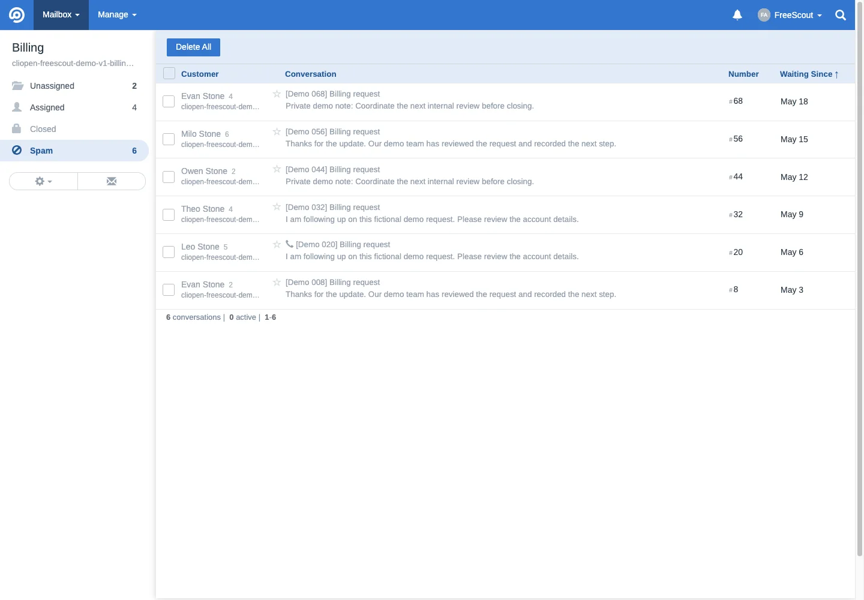Click the page vertical scrollbar

pos(860,279)
